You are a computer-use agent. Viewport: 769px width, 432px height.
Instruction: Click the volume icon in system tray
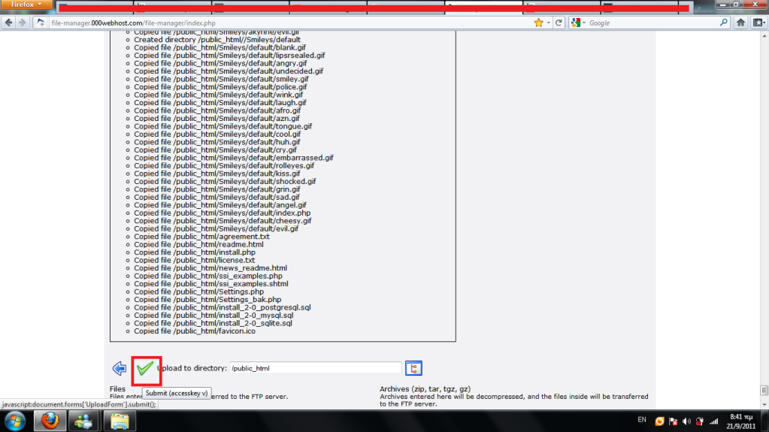coord(686,421)
